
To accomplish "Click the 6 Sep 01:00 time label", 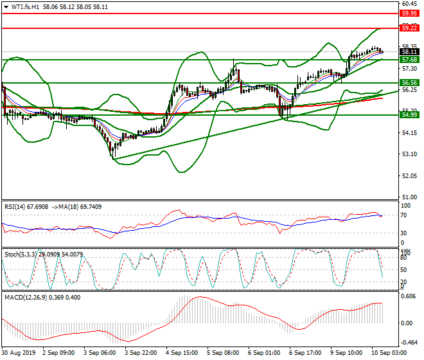I will (264, 353).
